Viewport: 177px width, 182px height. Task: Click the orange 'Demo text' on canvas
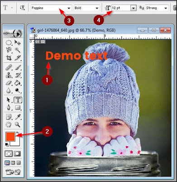(x=77, y=56)
